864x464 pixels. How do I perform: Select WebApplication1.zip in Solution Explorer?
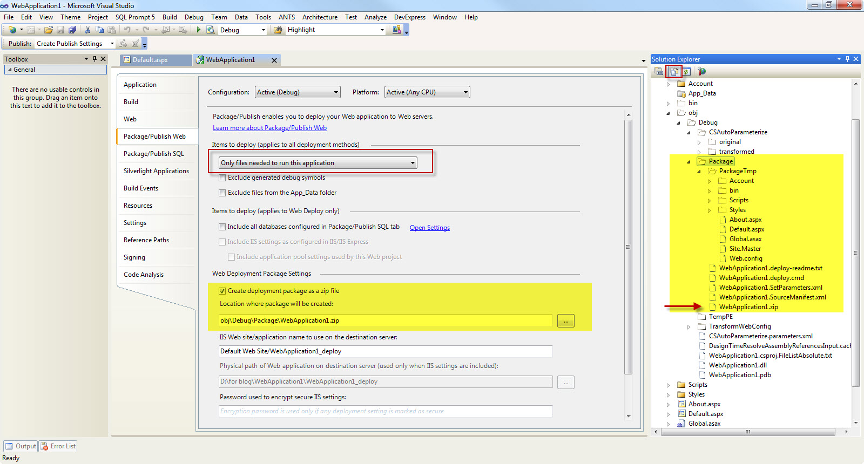748,307
